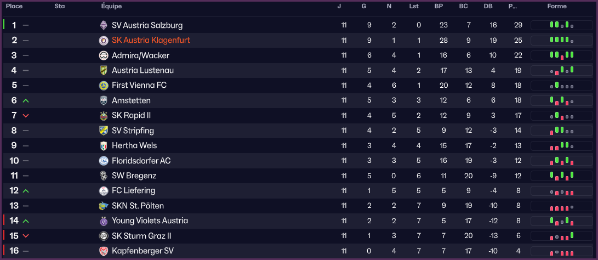Click the First Vienna FC badge

tap(104, 86)
